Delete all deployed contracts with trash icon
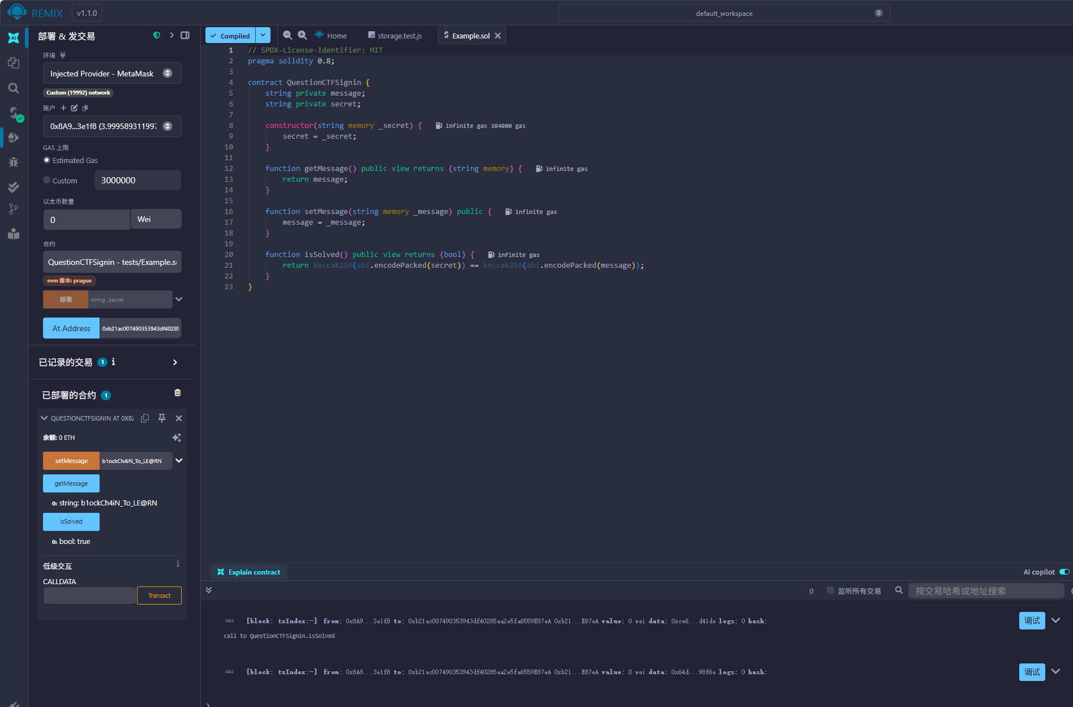 tap(178, 393)
